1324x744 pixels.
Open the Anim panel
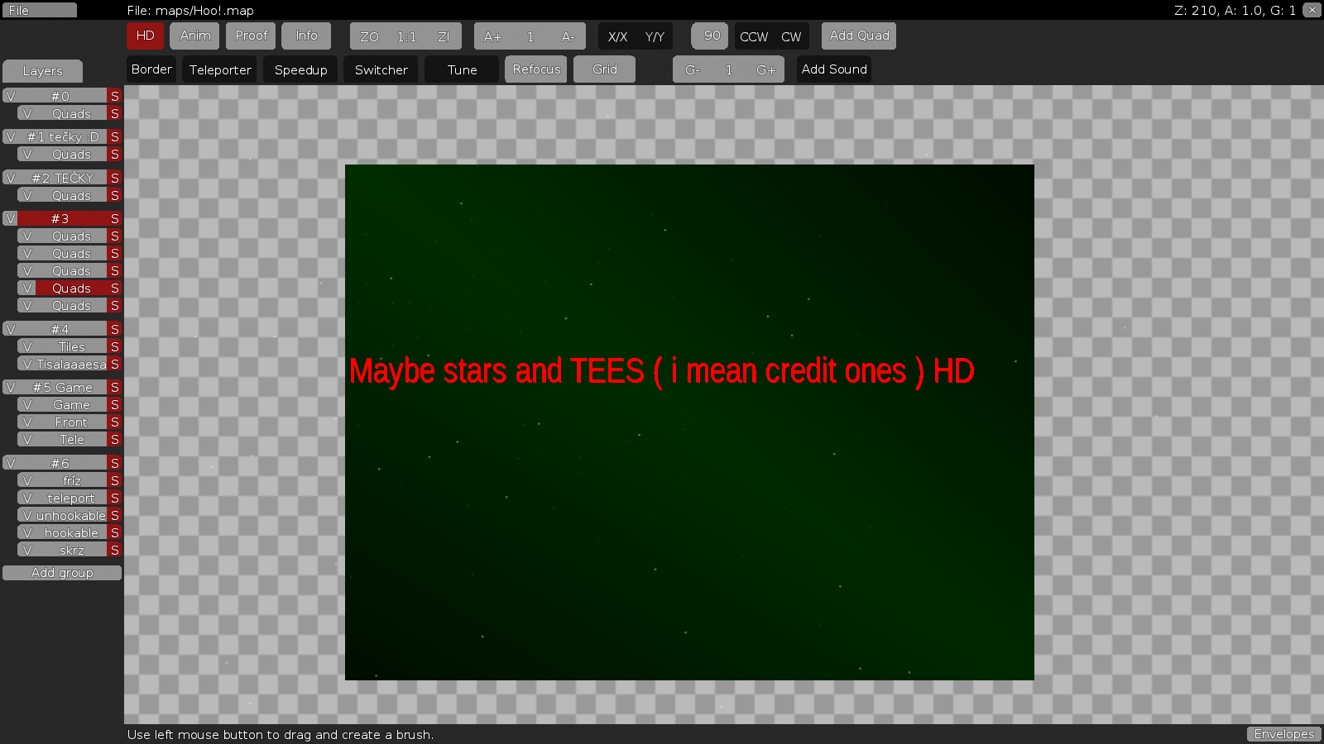pyautogui.click(x=194, y=36)
